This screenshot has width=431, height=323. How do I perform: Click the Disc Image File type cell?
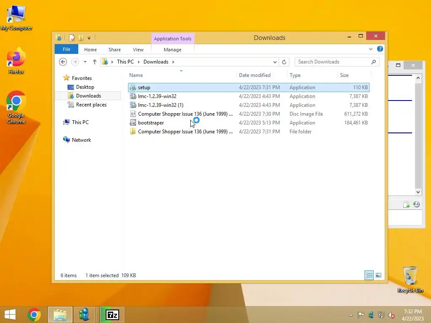[306, 114]
